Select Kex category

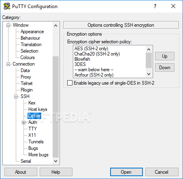(32, 103)
